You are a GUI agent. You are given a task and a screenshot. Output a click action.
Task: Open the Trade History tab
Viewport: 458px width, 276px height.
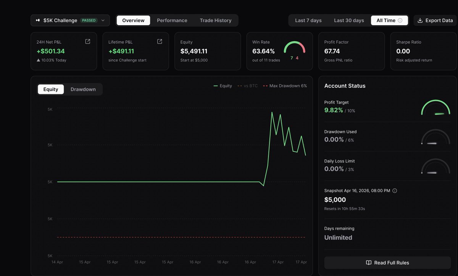(x=216, y=21)
